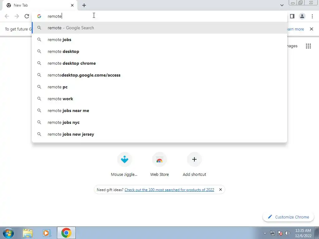The width and height of the screenshot is (319, 239).
Task: Open the profile avatar menu
Action: pos(302,16)
